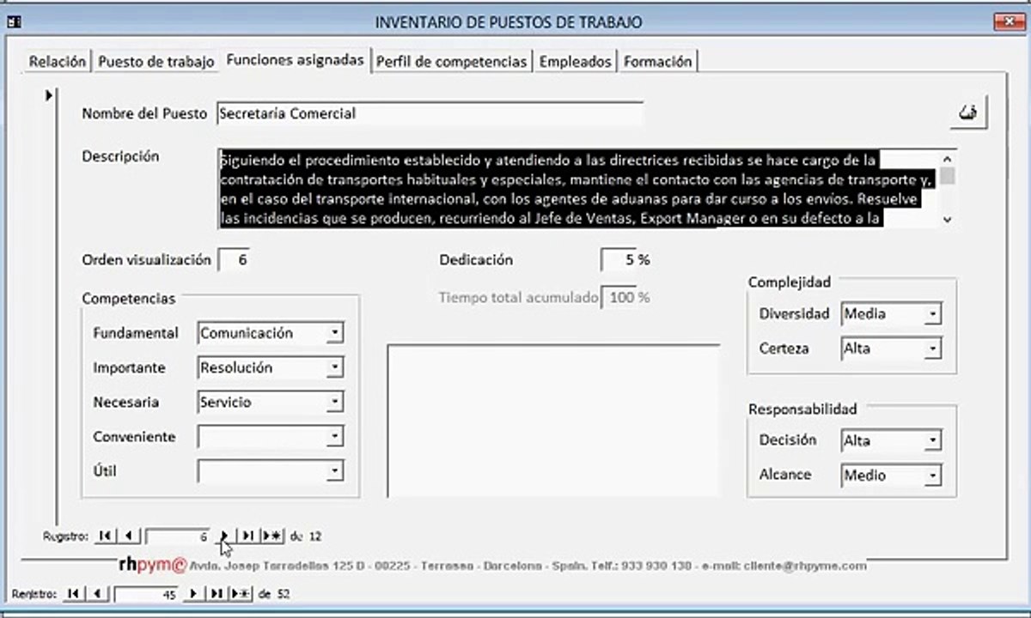
Task: Click the up arrow on the Descripción scrollbar
Action: tap(948, 159)
